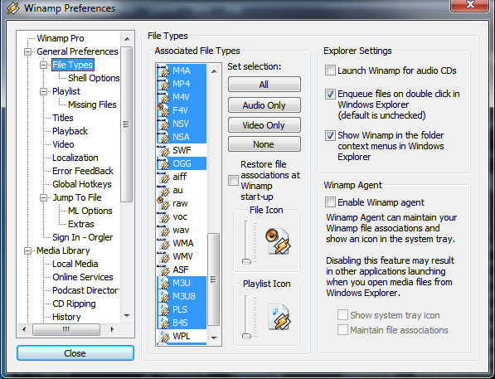Click the WPL playlist type icon
This screenshot has height=379, width=495.
[163, 336]
